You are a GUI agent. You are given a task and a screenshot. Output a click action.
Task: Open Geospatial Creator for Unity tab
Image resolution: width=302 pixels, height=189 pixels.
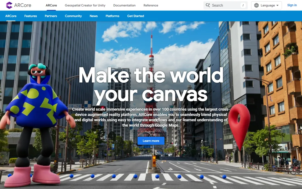pos(85,5)
